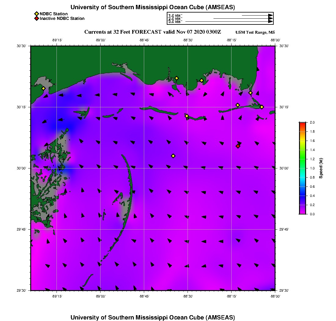Click the yellow station marker just above 30°00' gridline
Viewport: 336px width, 321px height.
[x=173, y=156]
